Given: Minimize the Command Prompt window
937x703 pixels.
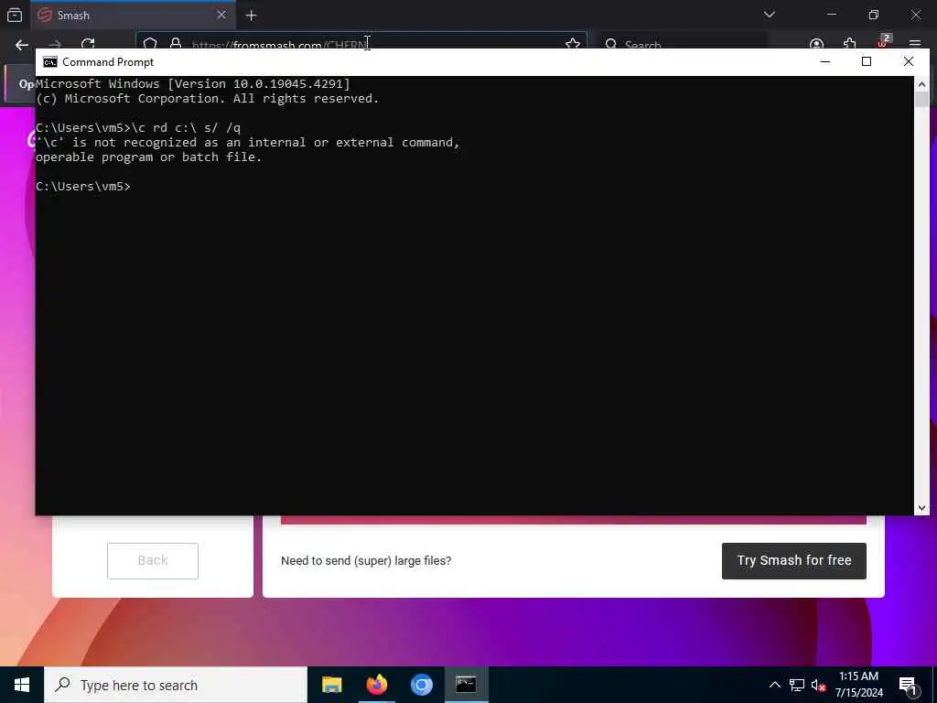Looking at the screenshot, I should [x=825, y=61].
